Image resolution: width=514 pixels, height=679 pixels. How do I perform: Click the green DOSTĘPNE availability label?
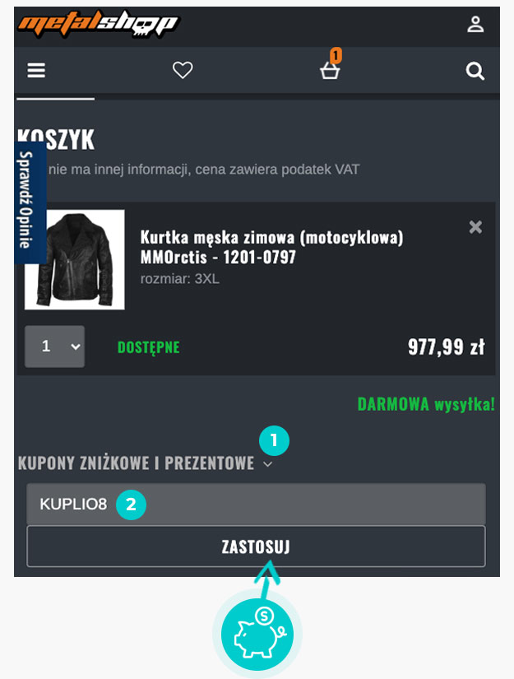(148, 347)
